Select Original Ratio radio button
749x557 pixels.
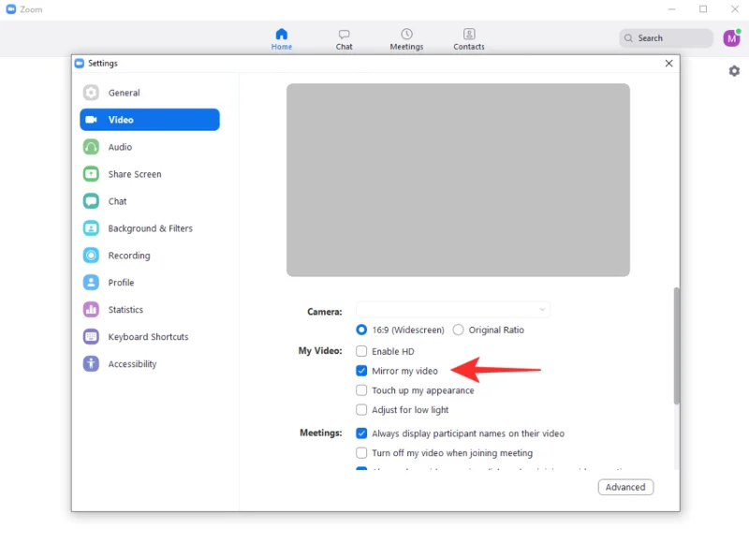(x=458, y=330)
